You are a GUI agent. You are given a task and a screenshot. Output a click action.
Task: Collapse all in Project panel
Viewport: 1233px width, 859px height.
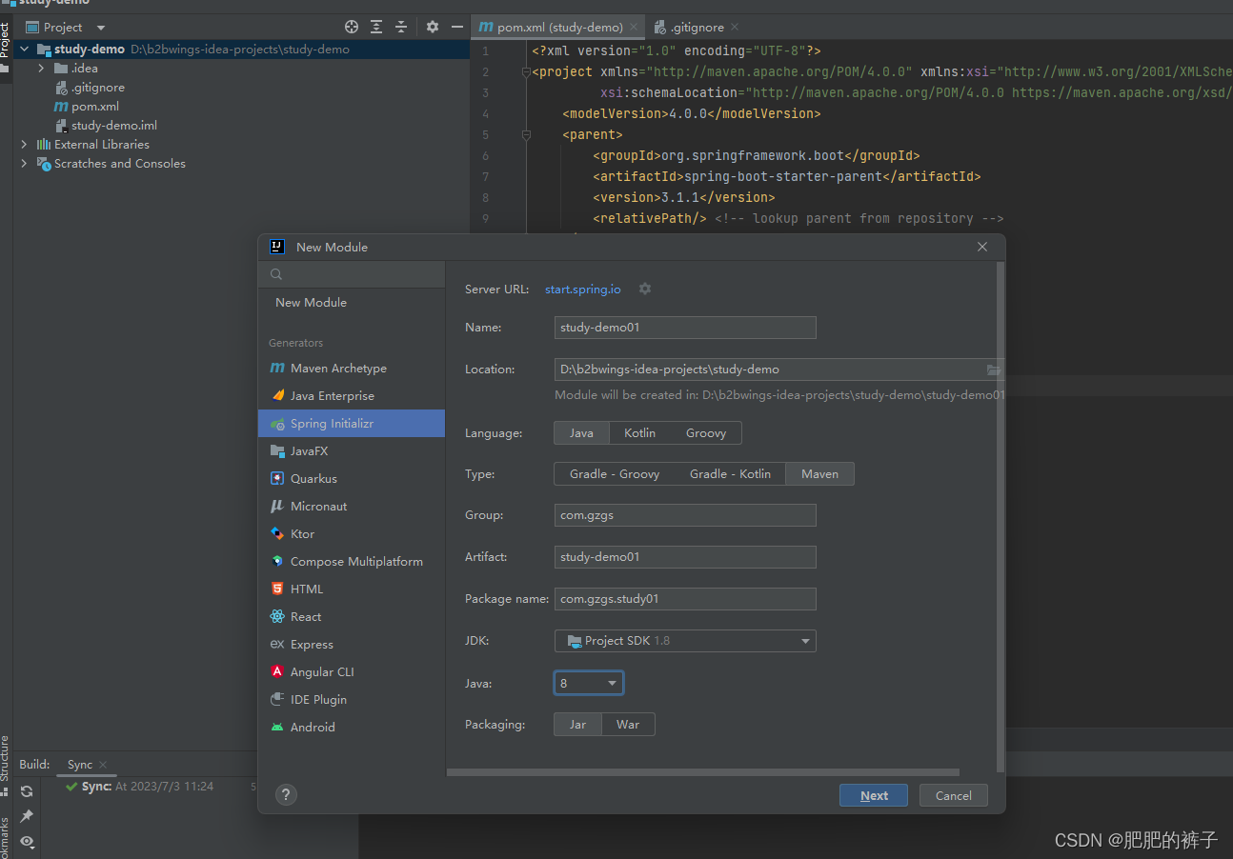(x=401, y=27)
